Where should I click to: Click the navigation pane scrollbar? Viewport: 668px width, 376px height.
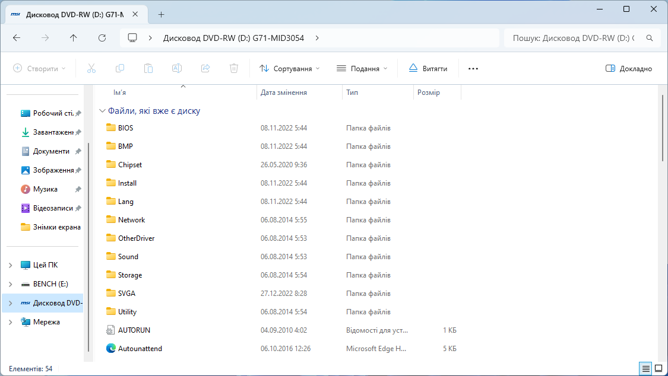coord(88,247)
